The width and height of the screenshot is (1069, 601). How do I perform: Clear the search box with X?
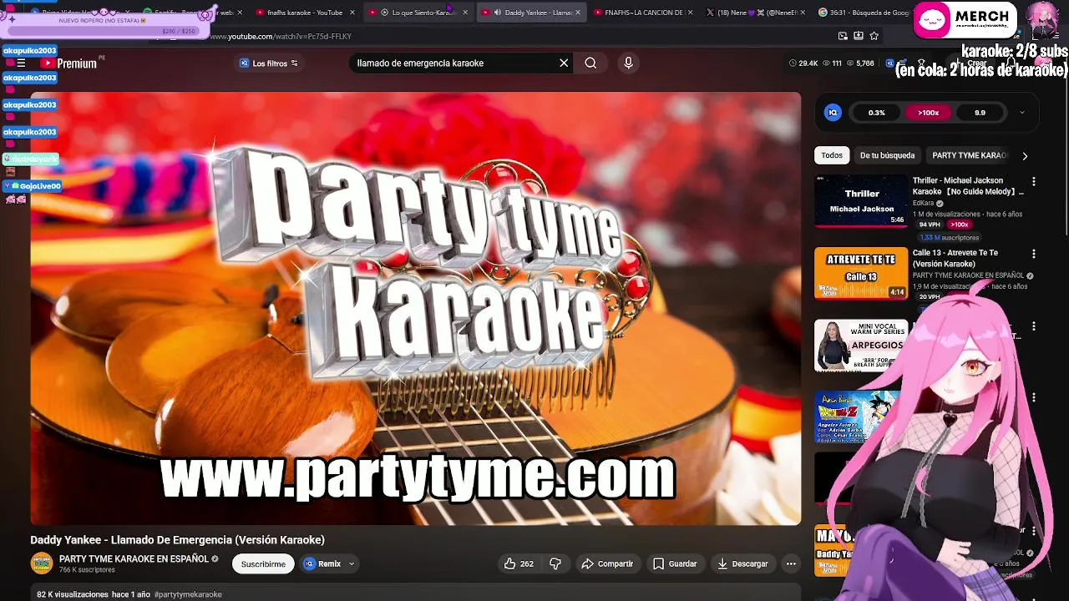(564, 63)
